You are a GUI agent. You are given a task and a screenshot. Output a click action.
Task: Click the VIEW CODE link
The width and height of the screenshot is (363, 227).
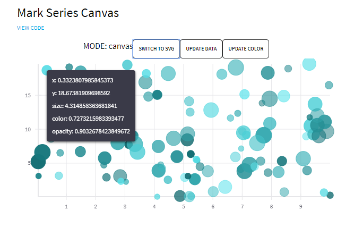coord(30,28)
